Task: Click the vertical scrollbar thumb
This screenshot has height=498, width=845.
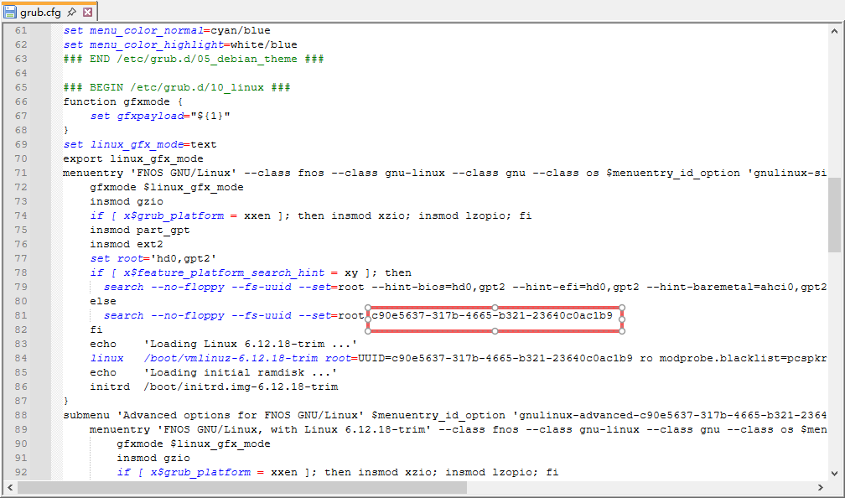Action: pos(834,215)
